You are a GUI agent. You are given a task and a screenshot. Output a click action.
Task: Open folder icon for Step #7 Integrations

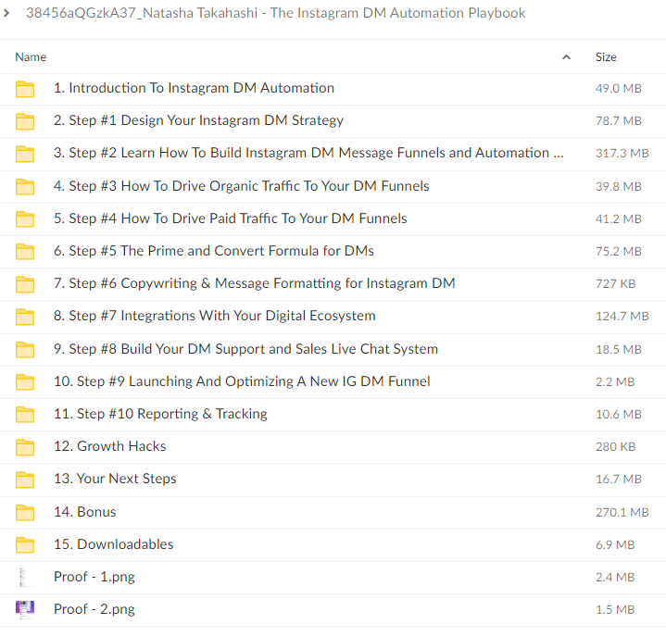tap(25, 317)
